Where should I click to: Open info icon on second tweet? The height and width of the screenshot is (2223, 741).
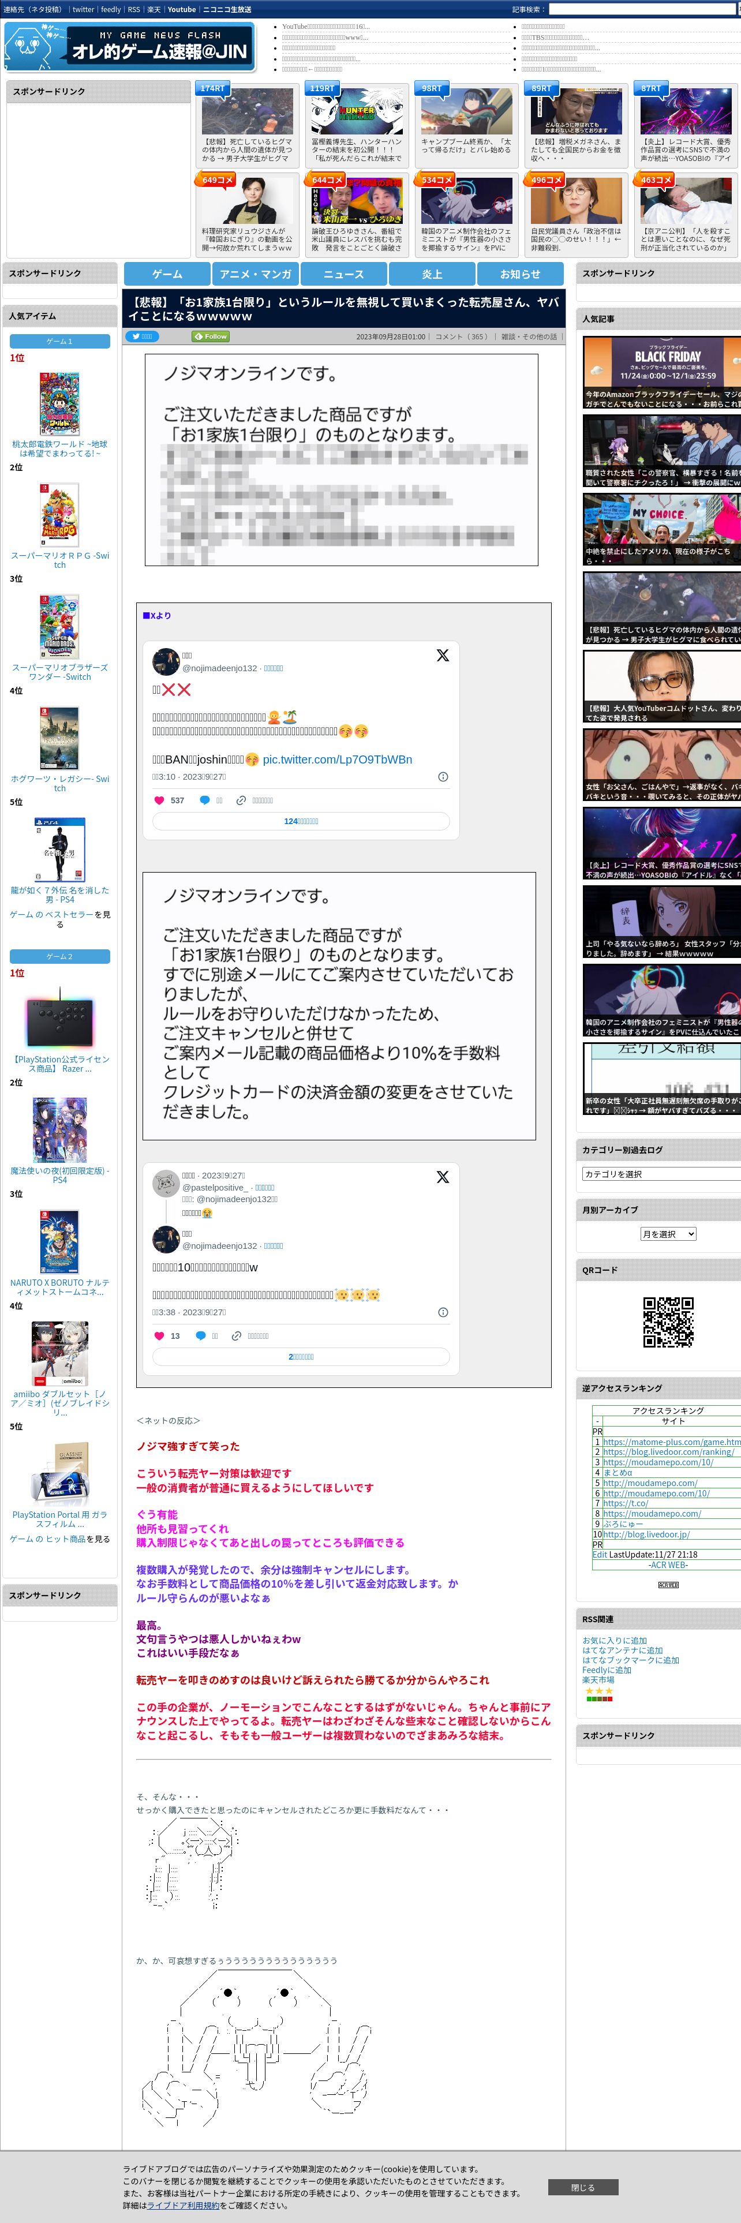pyautogui.click(x=443, y=1312)
